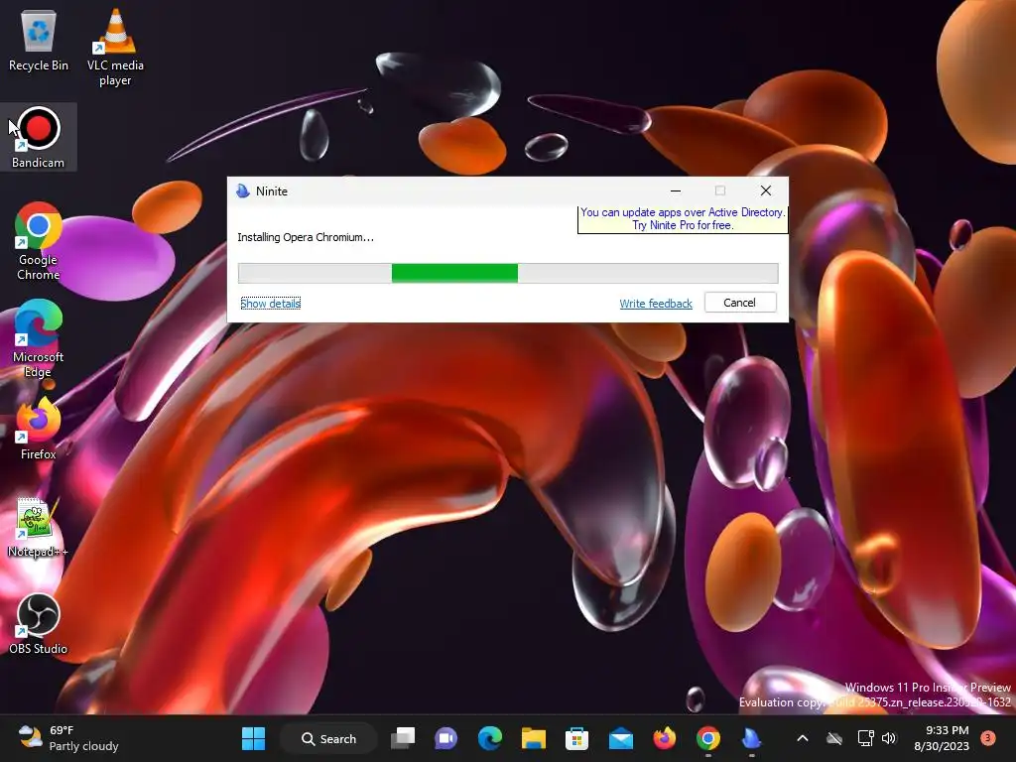
Task: Open the Windows Start menu
Action: click(253, 738)
